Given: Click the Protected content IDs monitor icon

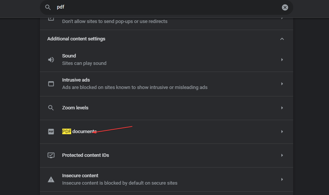Looking at the screenshot, I should pyautogui.click(x=51, y=155).
